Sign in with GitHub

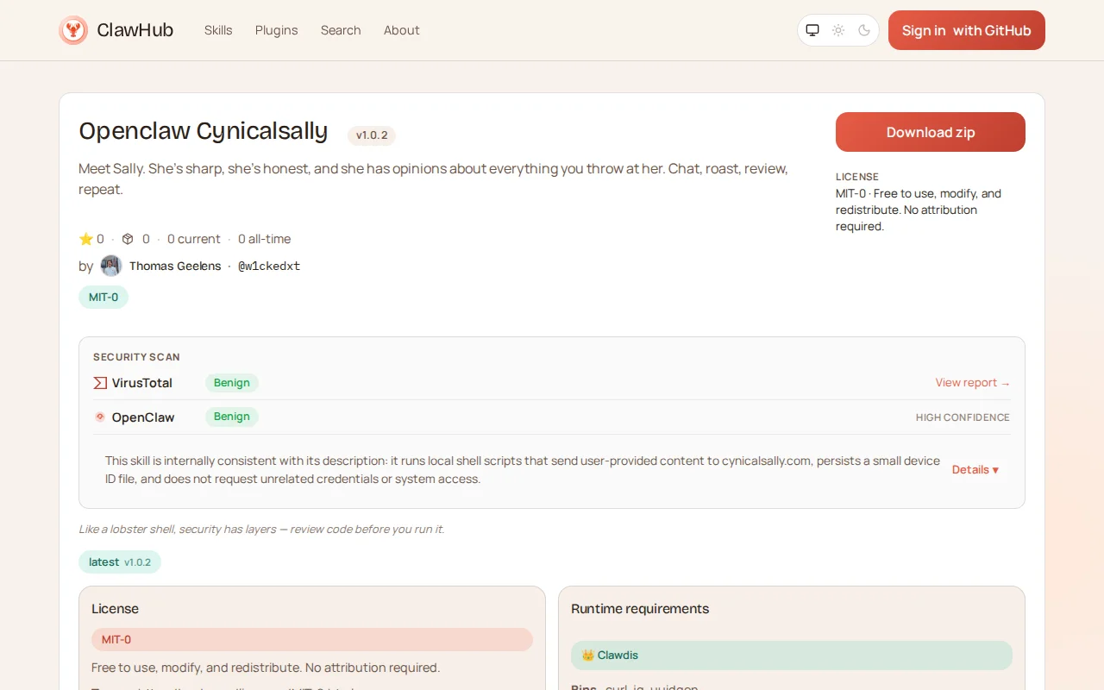967,30
